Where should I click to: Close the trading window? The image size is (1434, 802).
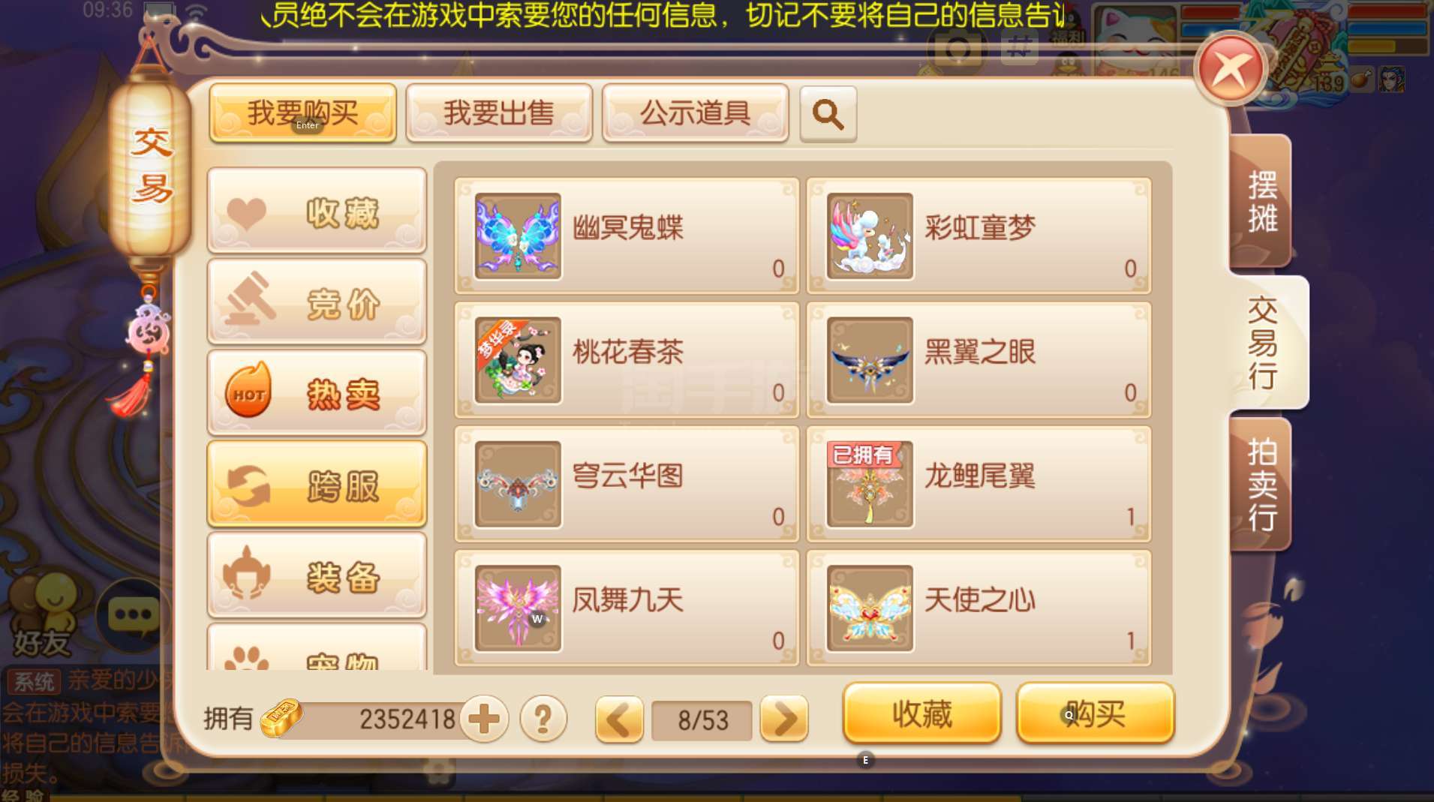(1230, 69)
